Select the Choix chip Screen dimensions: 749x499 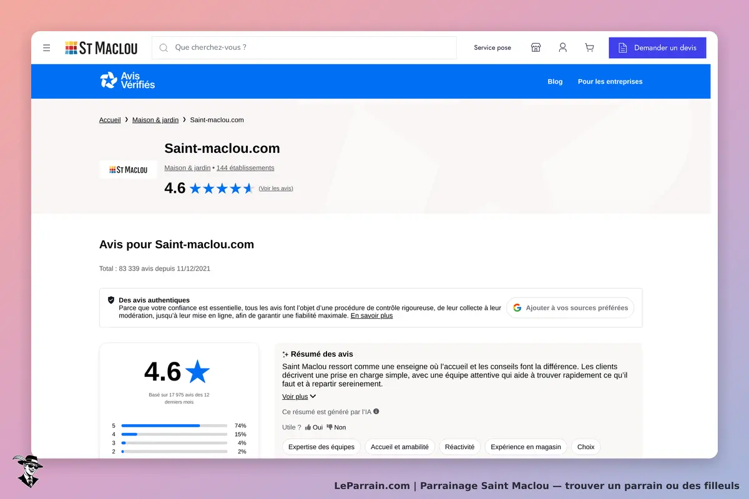coord(586,447)
